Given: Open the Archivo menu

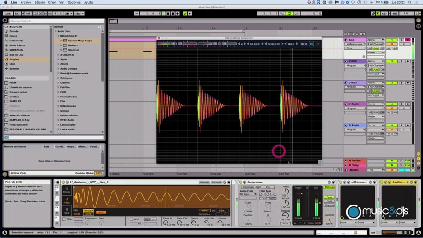Looking at the screenshot, I should click(x=26, y=2).
